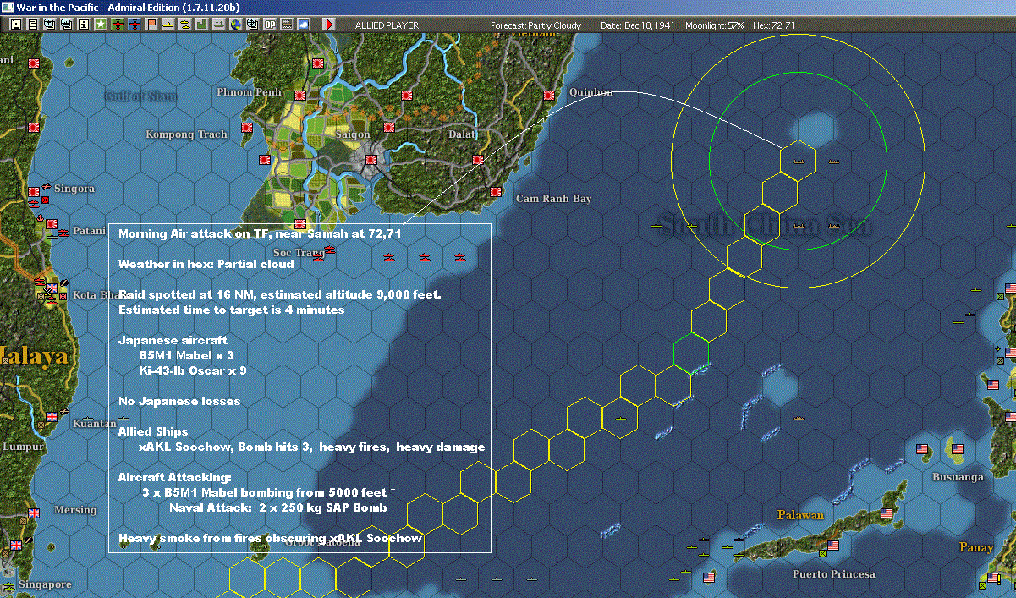Click the Patani map label
The width and height of the screenshot is (1016, 598).
point(89,230)
